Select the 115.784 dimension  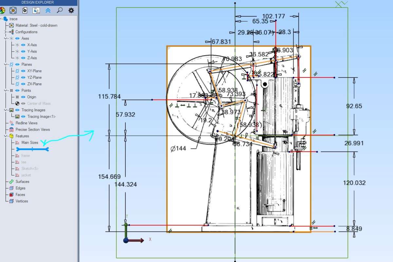109,96
